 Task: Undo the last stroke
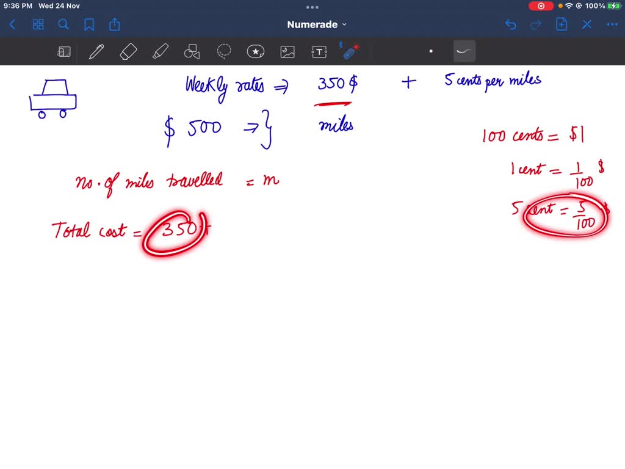511,24
